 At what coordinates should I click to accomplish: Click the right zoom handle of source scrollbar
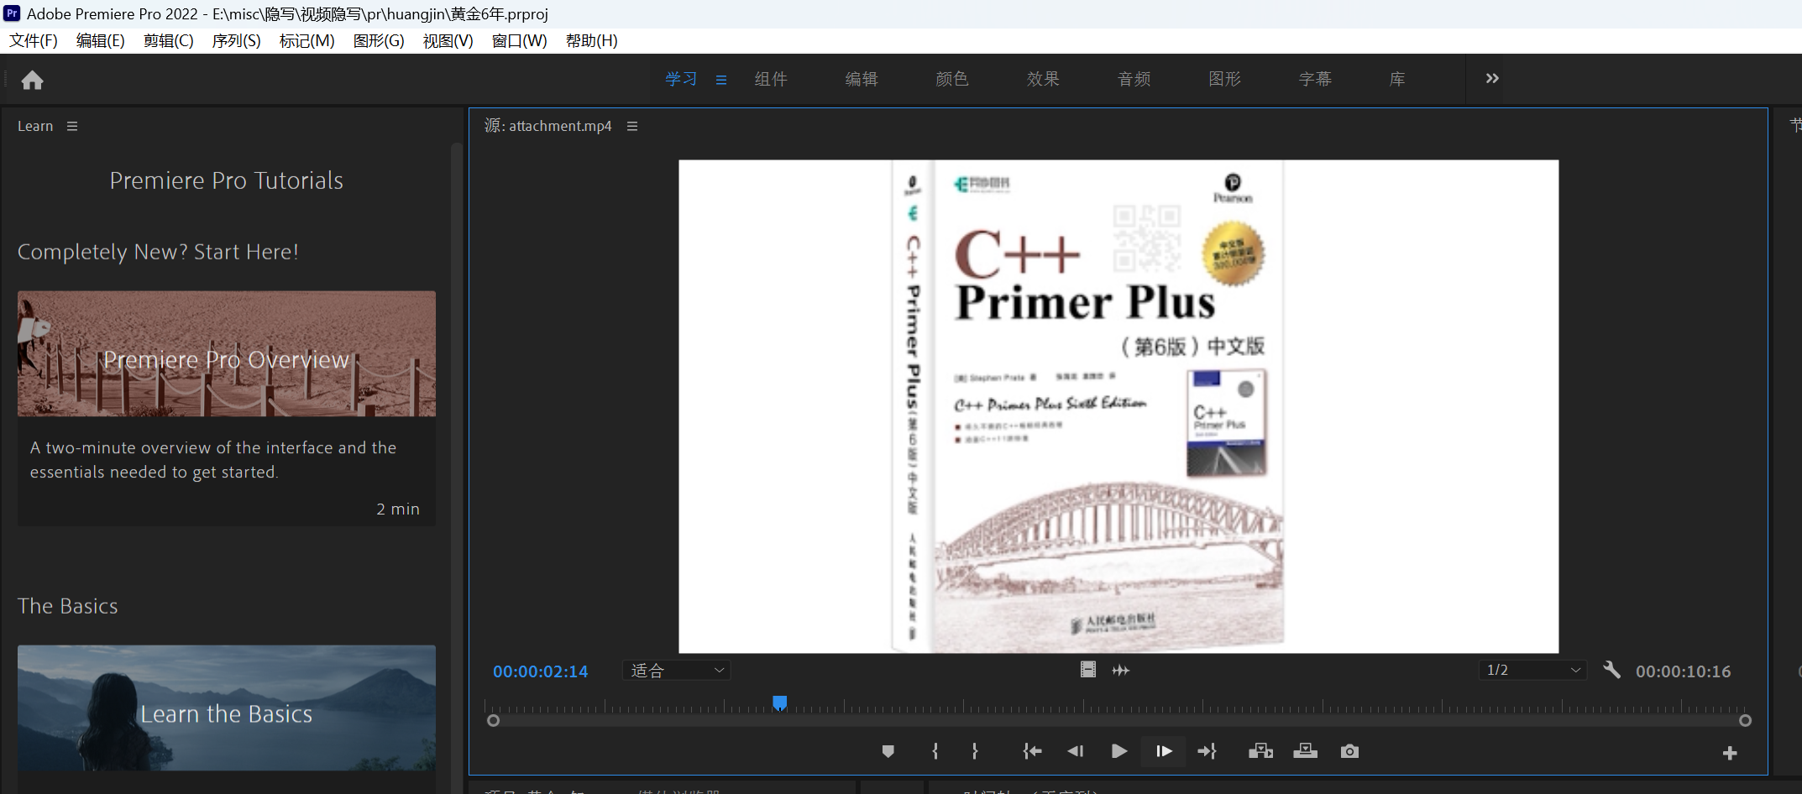(1745, 720)
